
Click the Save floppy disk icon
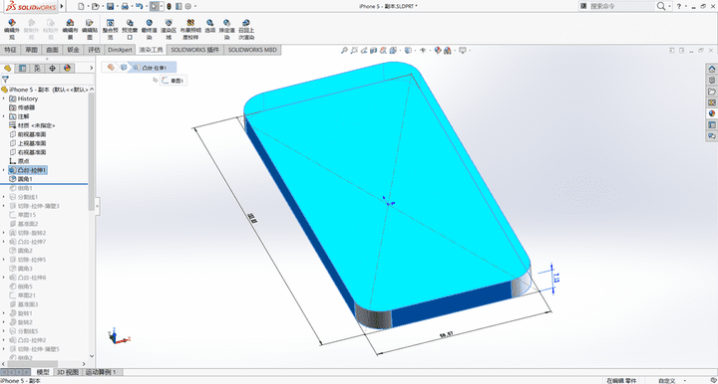pyautogui.click(x=110, y=6)
